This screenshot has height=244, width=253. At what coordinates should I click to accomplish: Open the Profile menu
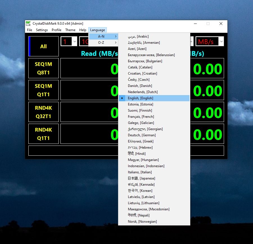[x=57, y=30]
